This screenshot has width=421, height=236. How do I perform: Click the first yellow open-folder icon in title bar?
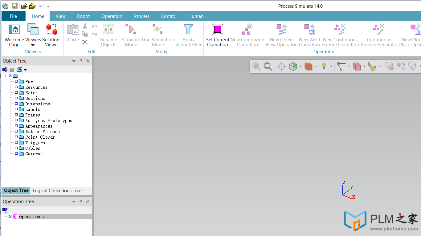coord(24,6)
